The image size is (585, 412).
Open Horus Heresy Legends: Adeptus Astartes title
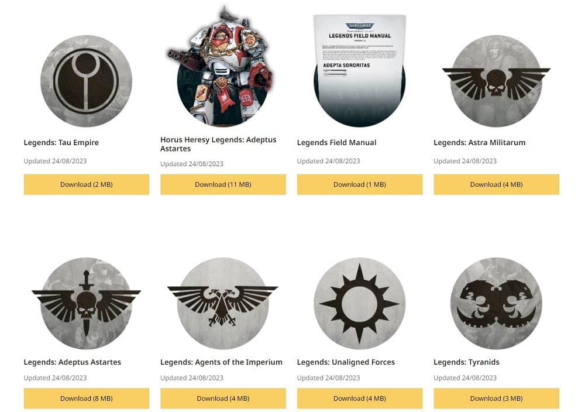(x=218, y=144)
